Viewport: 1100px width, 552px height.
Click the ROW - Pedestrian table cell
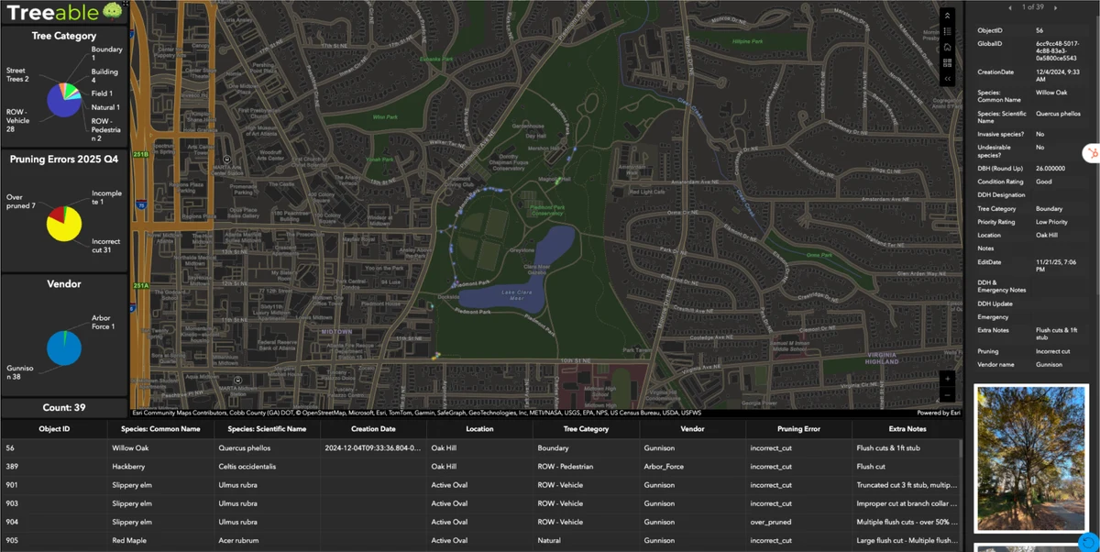click(586, 467)
